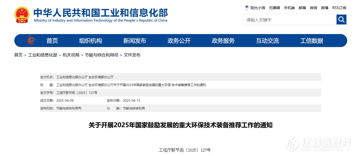Open 无障碍 accessibility mode
355x156 pixels.
pyautogui.click(x=274, y=8)
